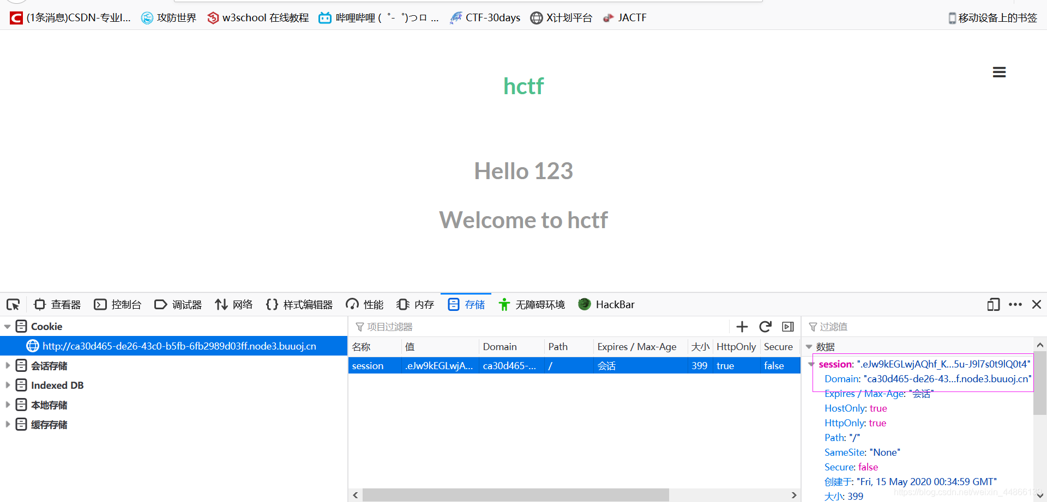This screenshot has width=1047, height=502.
Task: Click the session row HttpOnly true cell
Action: [x=736, y=366]
